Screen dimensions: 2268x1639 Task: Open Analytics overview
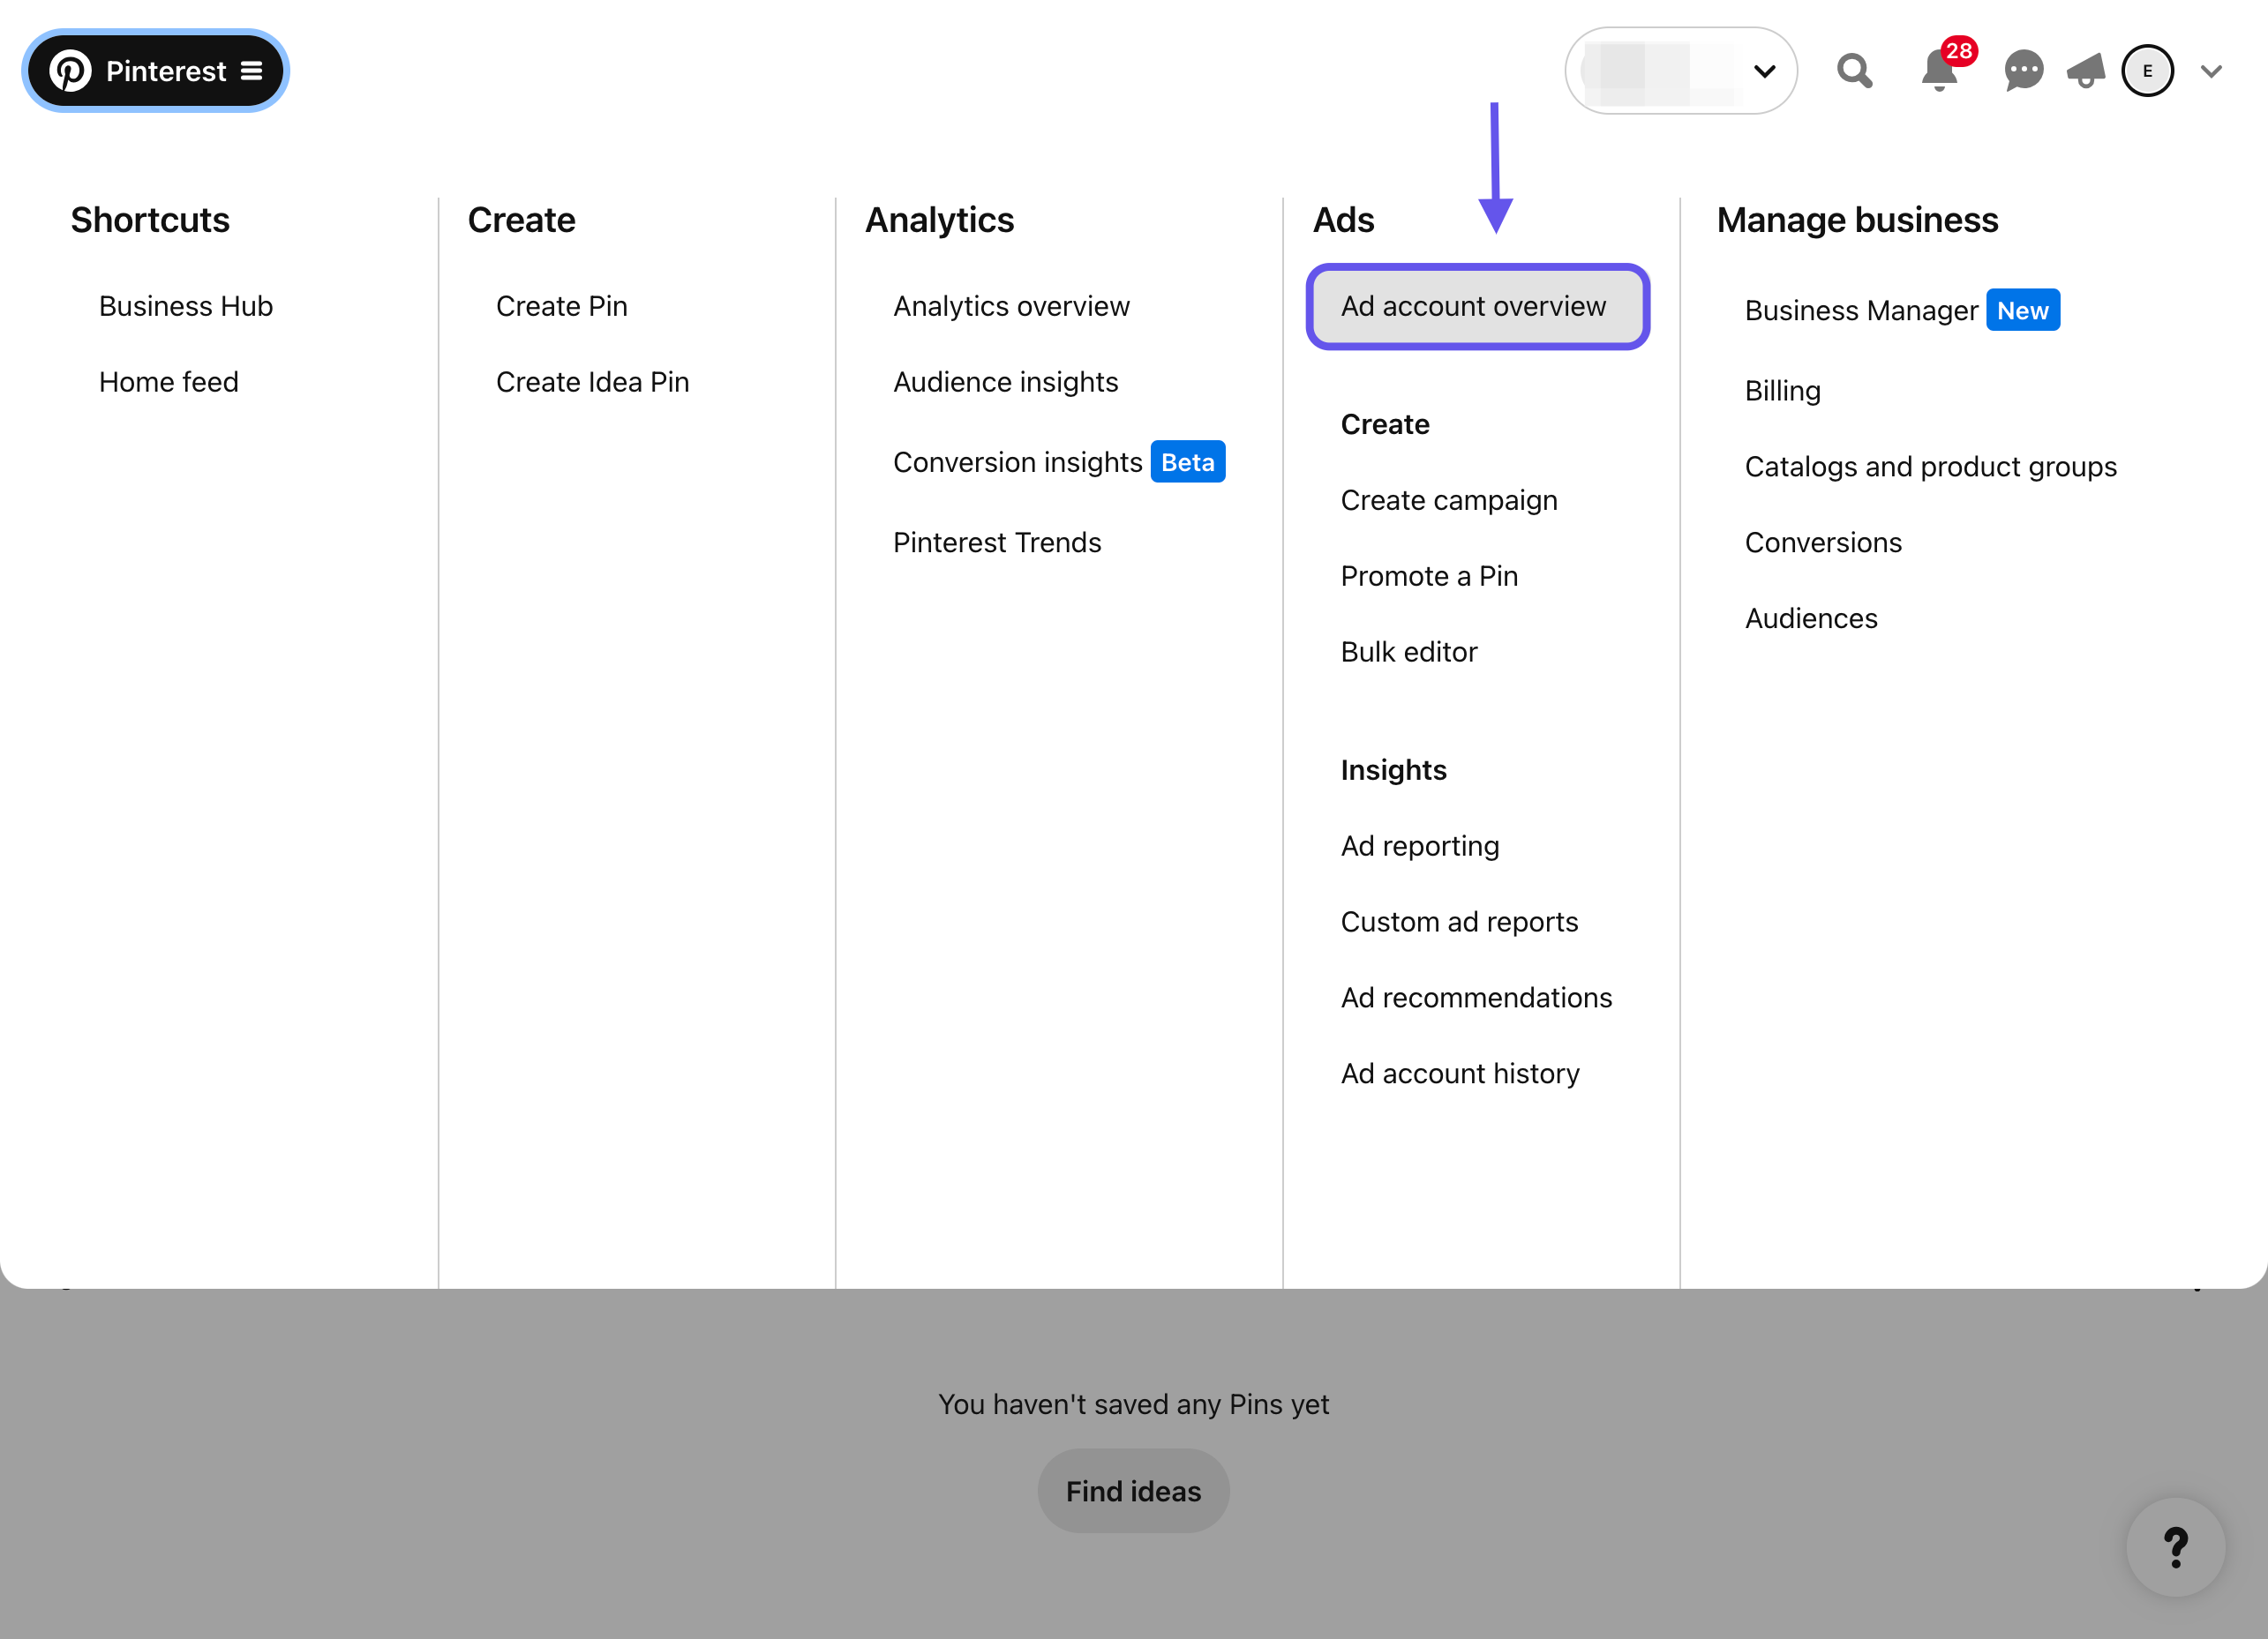coord(1011,306)
